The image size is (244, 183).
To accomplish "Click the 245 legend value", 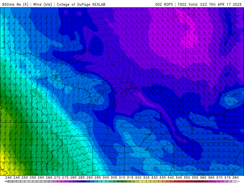I will click(x=16, y=178).
